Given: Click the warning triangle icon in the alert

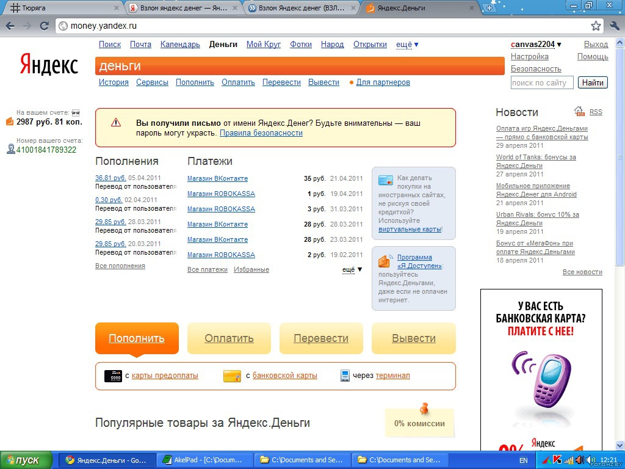Looking at the screenshot, I should point(115,122).
